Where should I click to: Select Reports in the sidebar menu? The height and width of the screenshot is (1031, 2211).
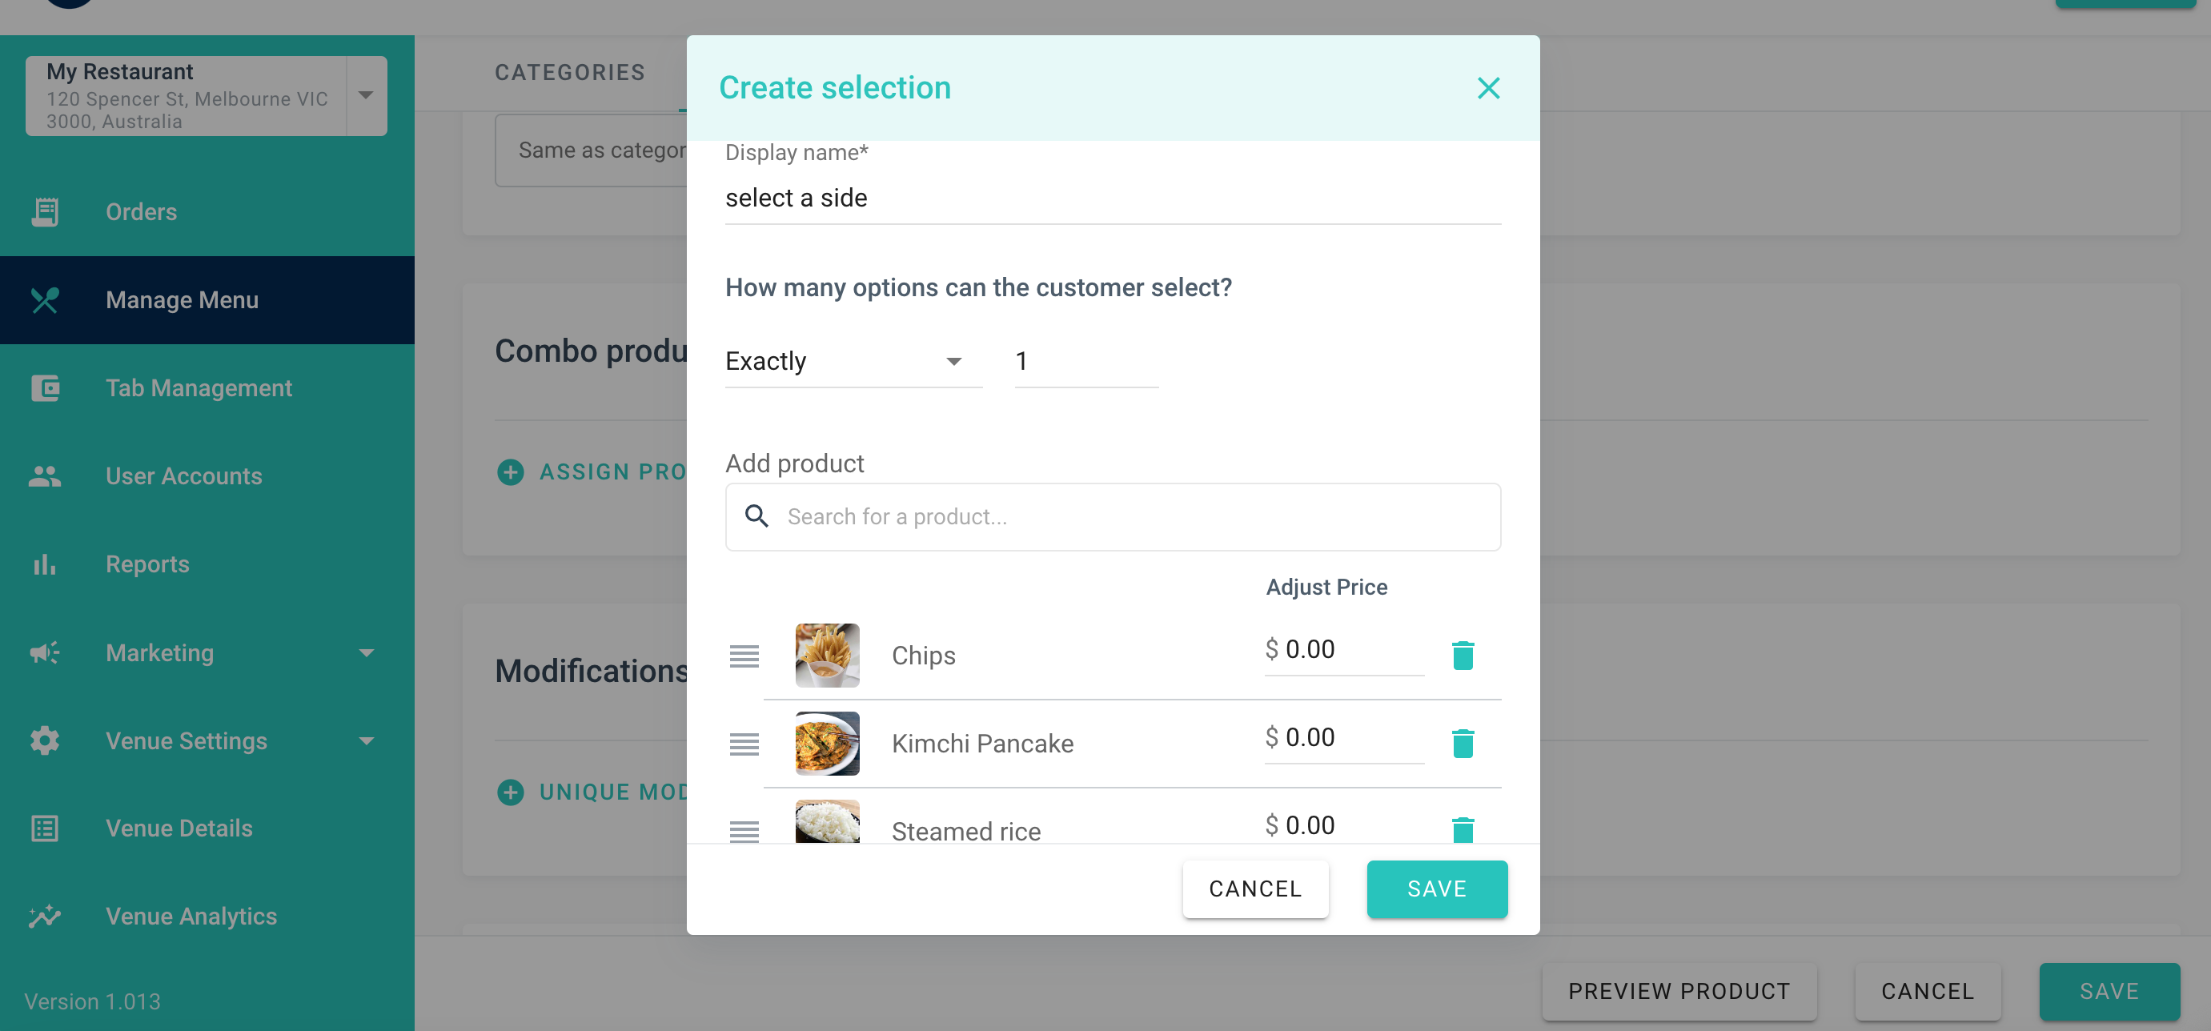point(146,564)
